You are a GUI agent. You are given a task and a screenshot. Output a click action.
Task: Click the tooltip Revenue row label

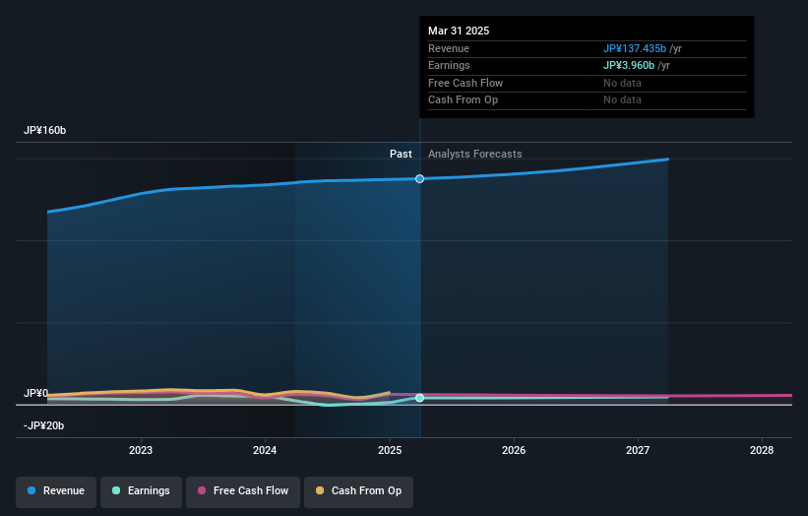pyautogui.click(x=449, y=48)
